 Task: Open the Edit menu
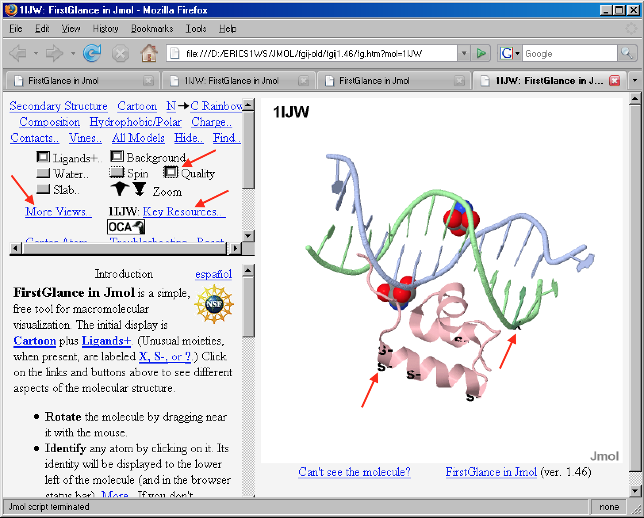pyautogui.click(x=42, y=29)
